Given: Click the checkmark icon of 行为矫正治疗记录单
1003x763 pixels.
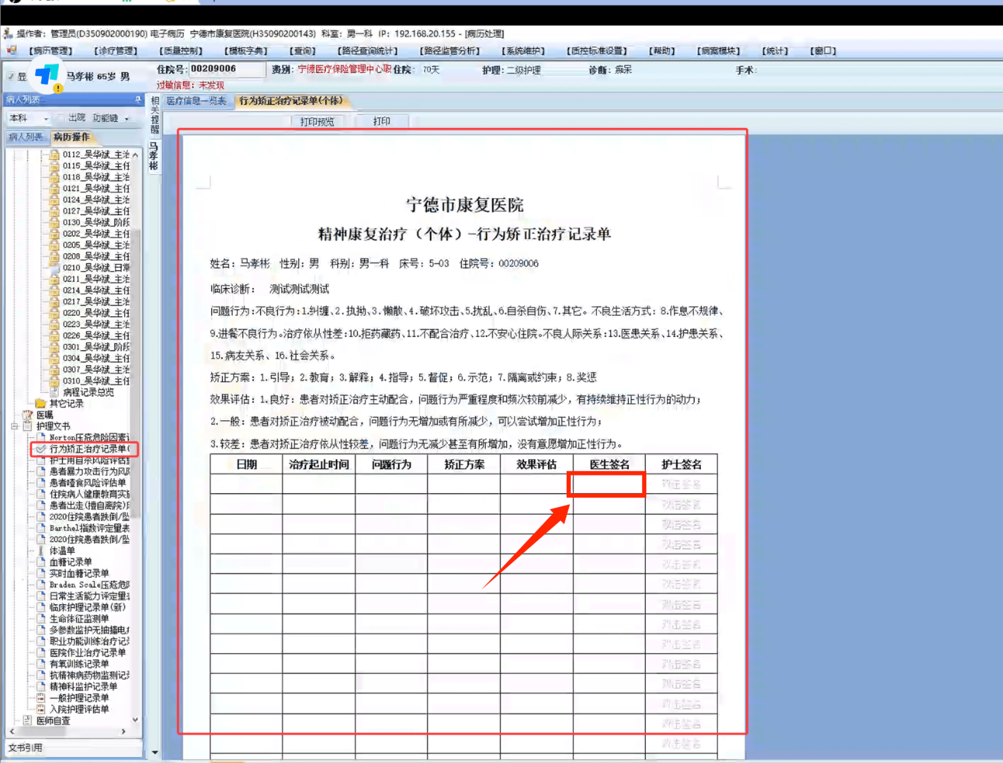Looking at the screenshot, I should pyautogui.click(x=41, y=449).
